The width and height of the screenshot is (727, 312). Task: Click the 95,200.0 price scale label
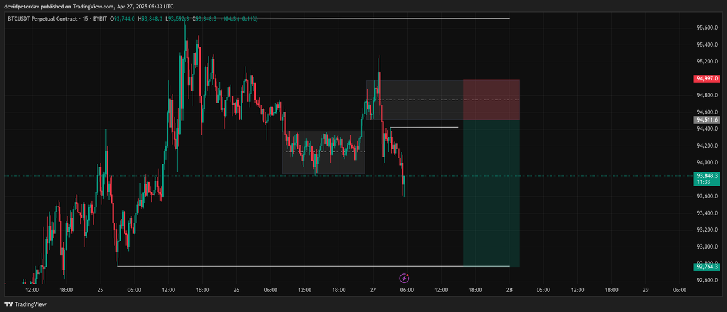point(708,62)
